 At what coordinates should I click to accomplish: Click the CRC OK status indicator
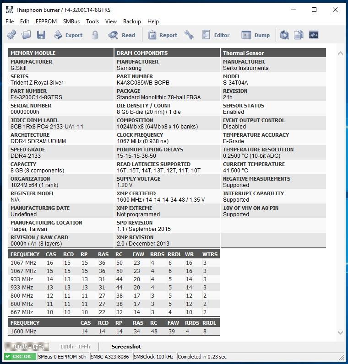(20, 357)
